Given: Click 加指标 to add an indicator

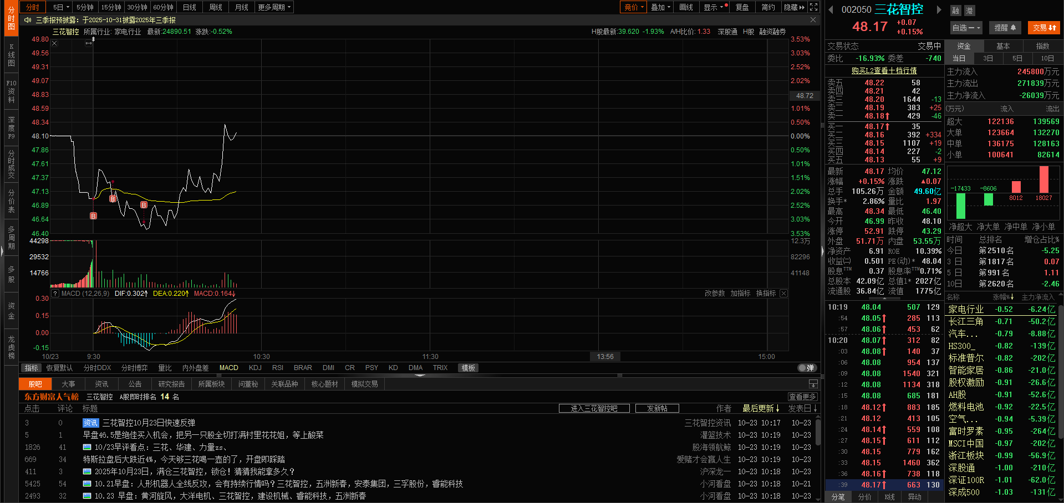Looking at the screenshot, I should [740, 294].
